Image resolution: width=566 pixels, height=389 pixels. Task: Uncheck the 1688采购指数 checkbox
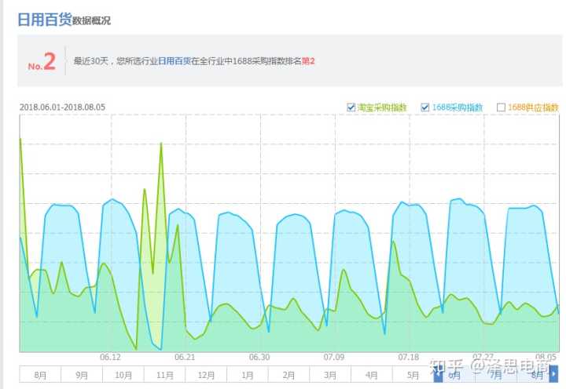(425, 107)
